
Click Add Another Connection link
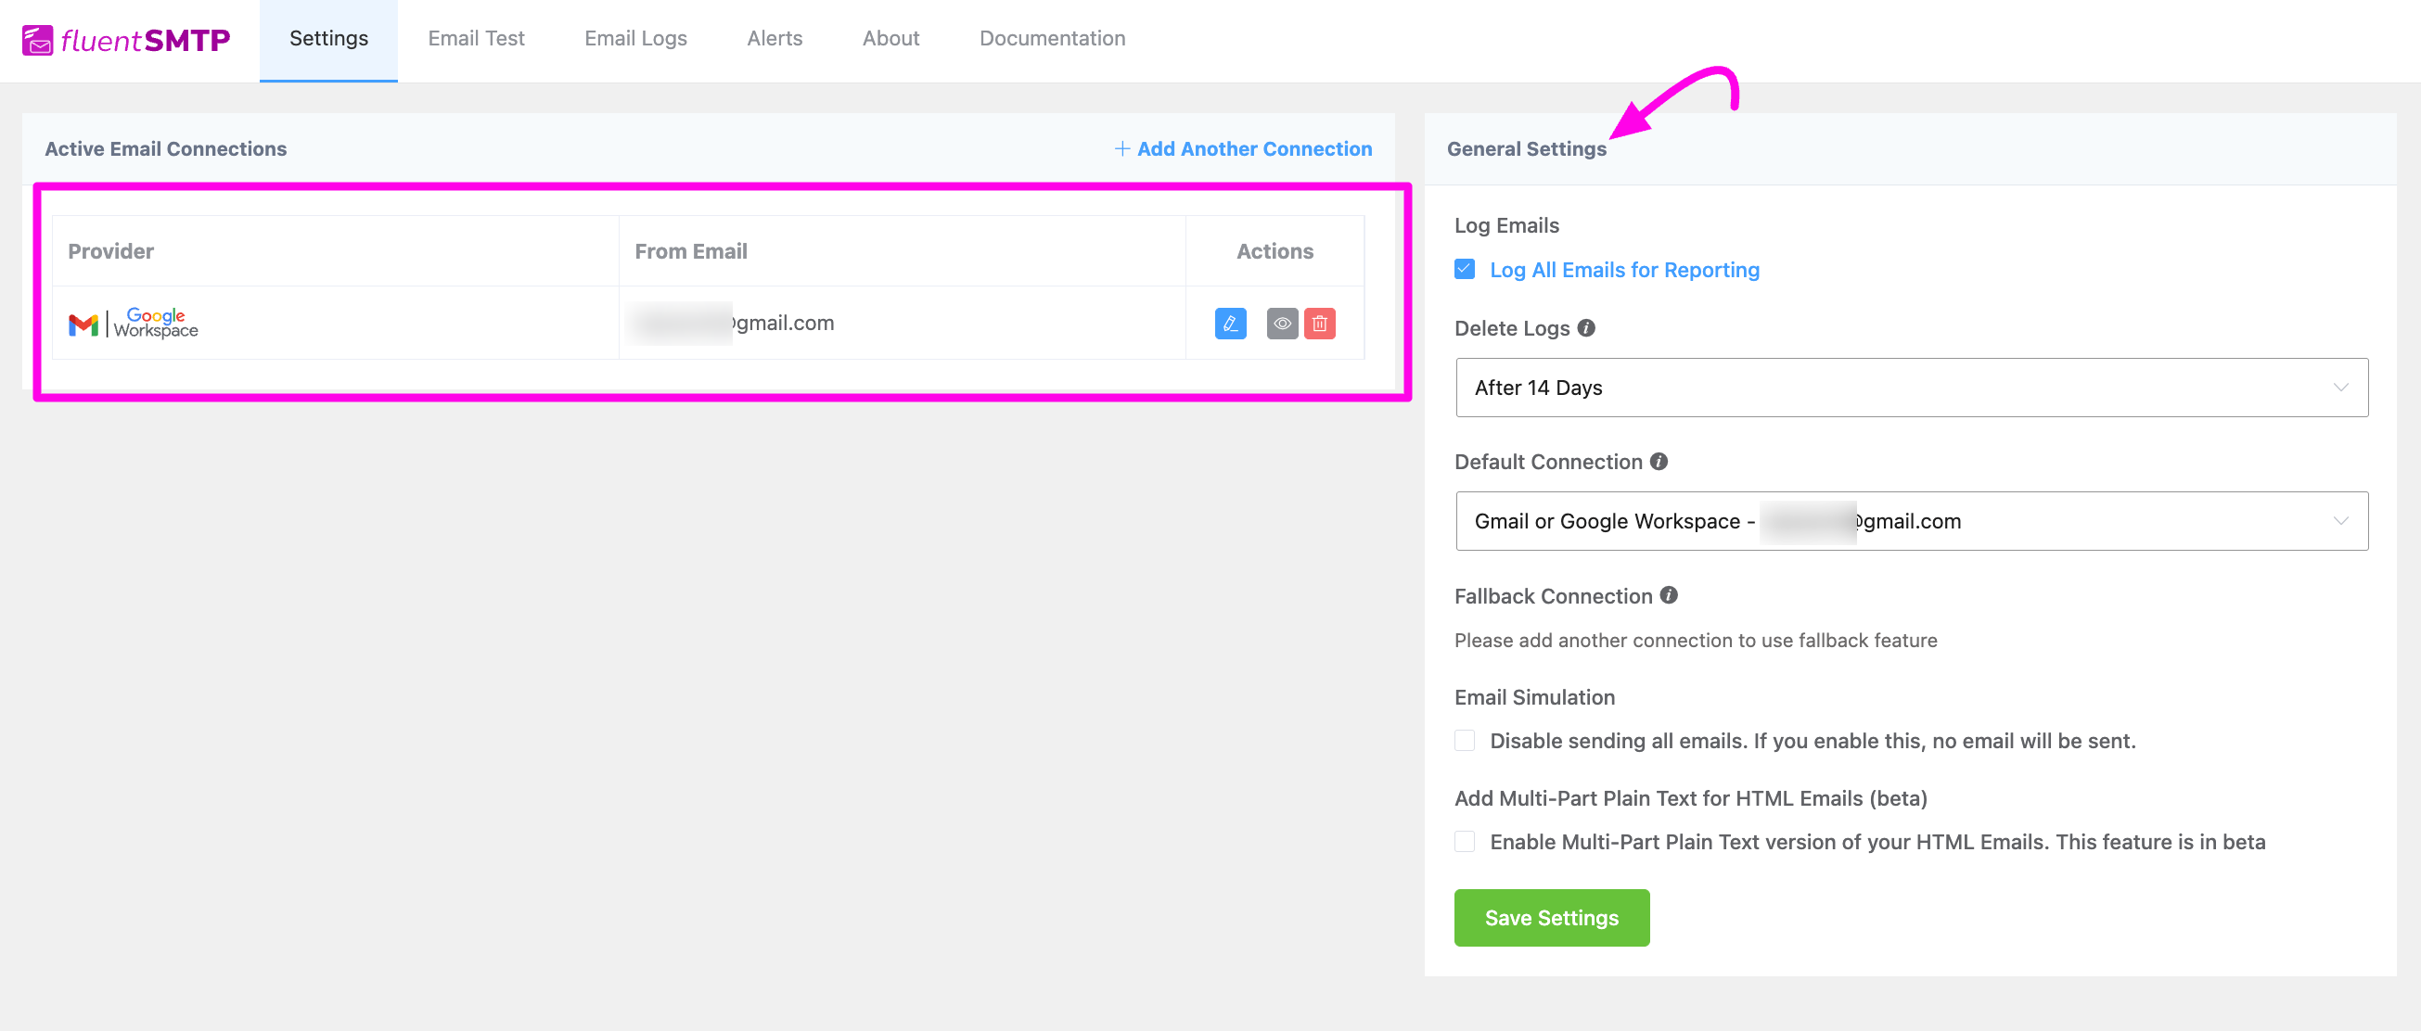[x=1242, y=148]
